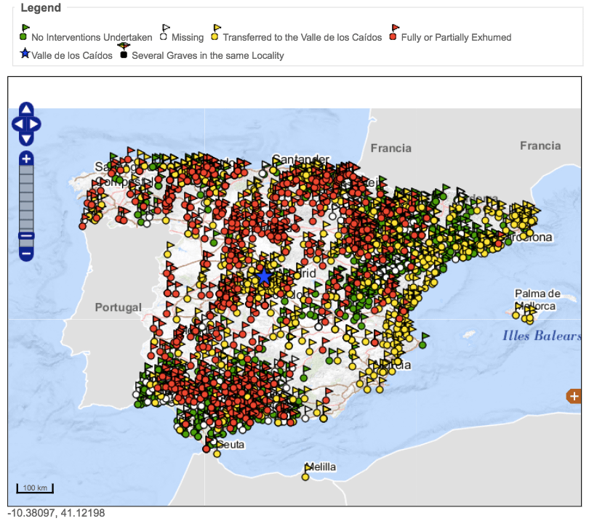This screenshot has height=521, width=589.
Task: Click the zoom slider handle
Action: click(x=26, y=235)
